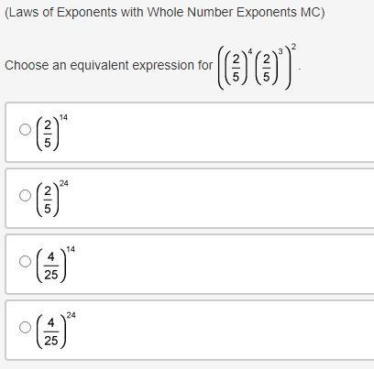Click the 2/5 fraction in second option
Viewport: 374px width, 369px height.
point(48,200)
